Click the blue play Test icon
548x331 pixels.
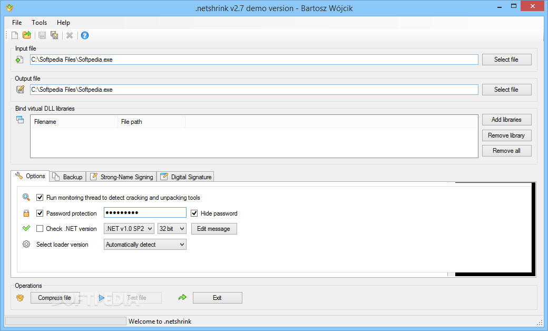tap(101, 298)
